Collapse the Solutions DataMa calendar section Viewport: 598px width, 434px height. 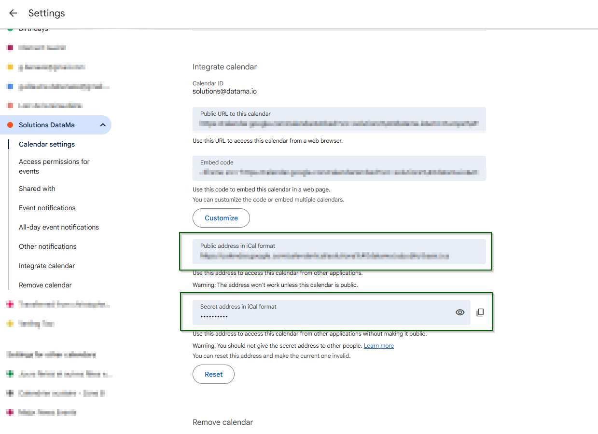point(103,125)
